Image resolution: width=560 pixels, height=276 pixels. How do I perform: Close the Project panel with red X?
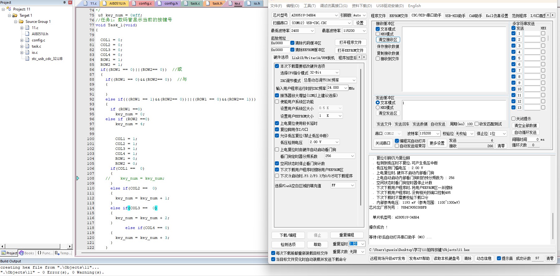tap(70, 2)
